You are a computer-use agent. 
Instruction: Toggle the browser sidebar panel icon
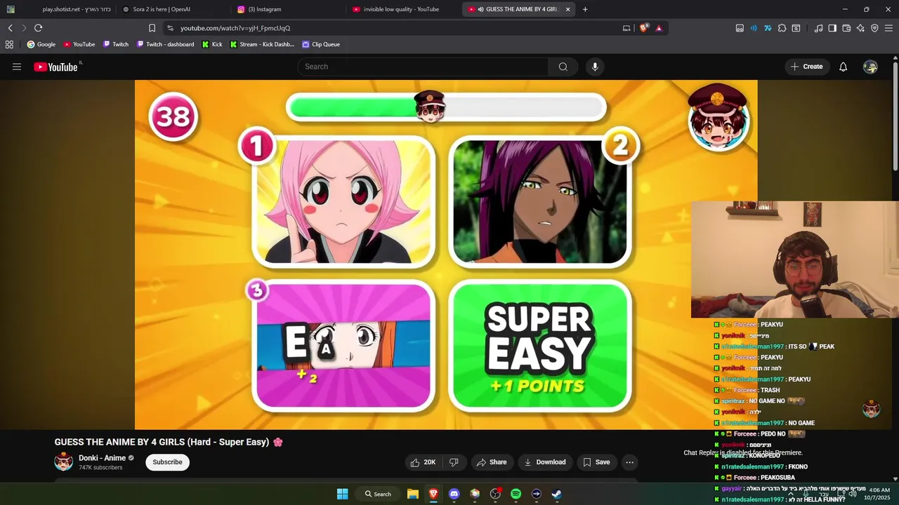click(x=832, y=28)
